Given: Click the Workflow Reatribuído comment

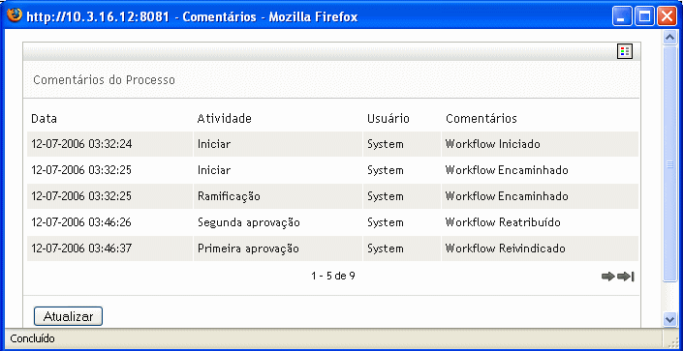Looking at the screenshot, I should pyautogui.click(x=503, y=222).
